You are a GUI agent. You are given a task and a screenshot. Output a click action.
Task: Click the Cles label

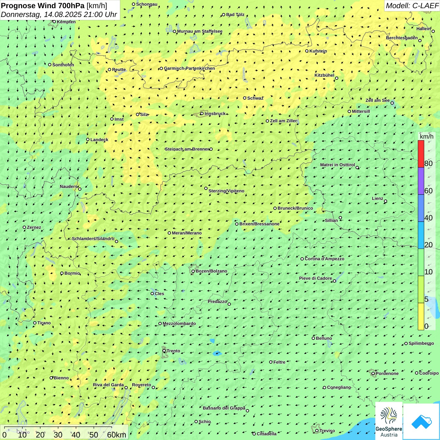(159, 294)
